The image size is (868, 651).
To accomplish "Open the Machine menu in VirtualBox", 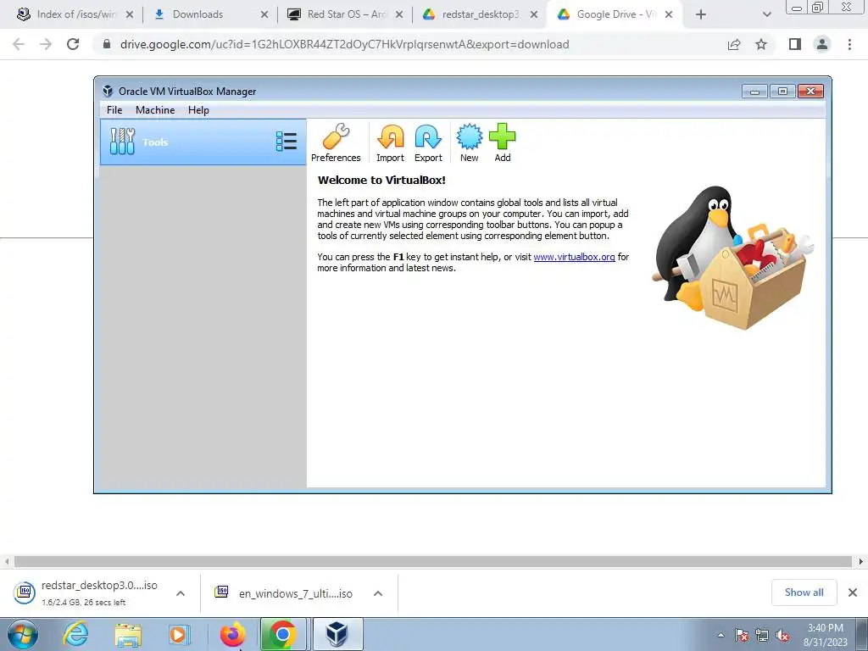I will (155, 110).
